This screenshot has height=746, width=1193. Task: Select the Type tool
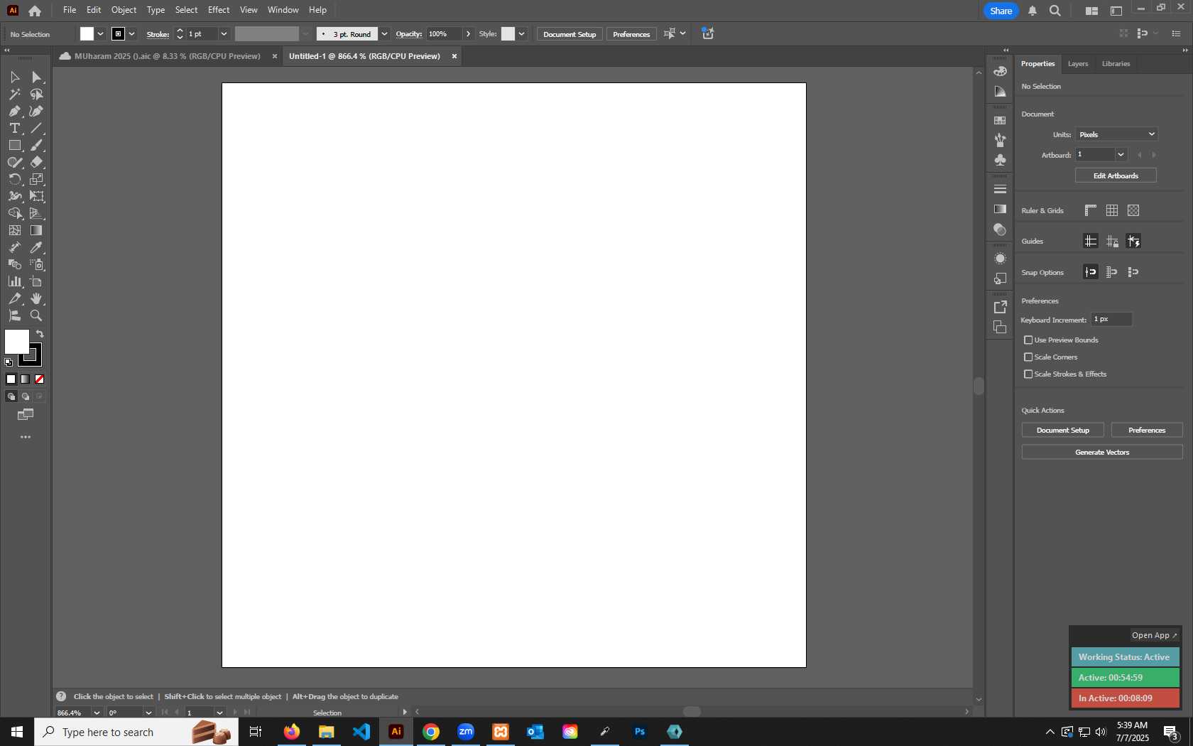click(14, 128)
